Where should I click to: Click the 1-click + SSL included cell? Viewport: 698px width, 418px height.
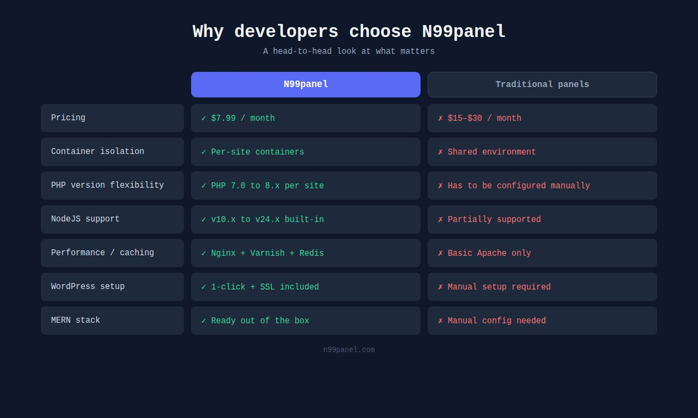306,287
